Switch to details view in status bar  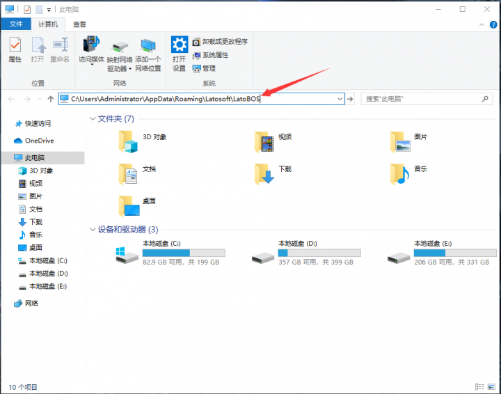479,387
